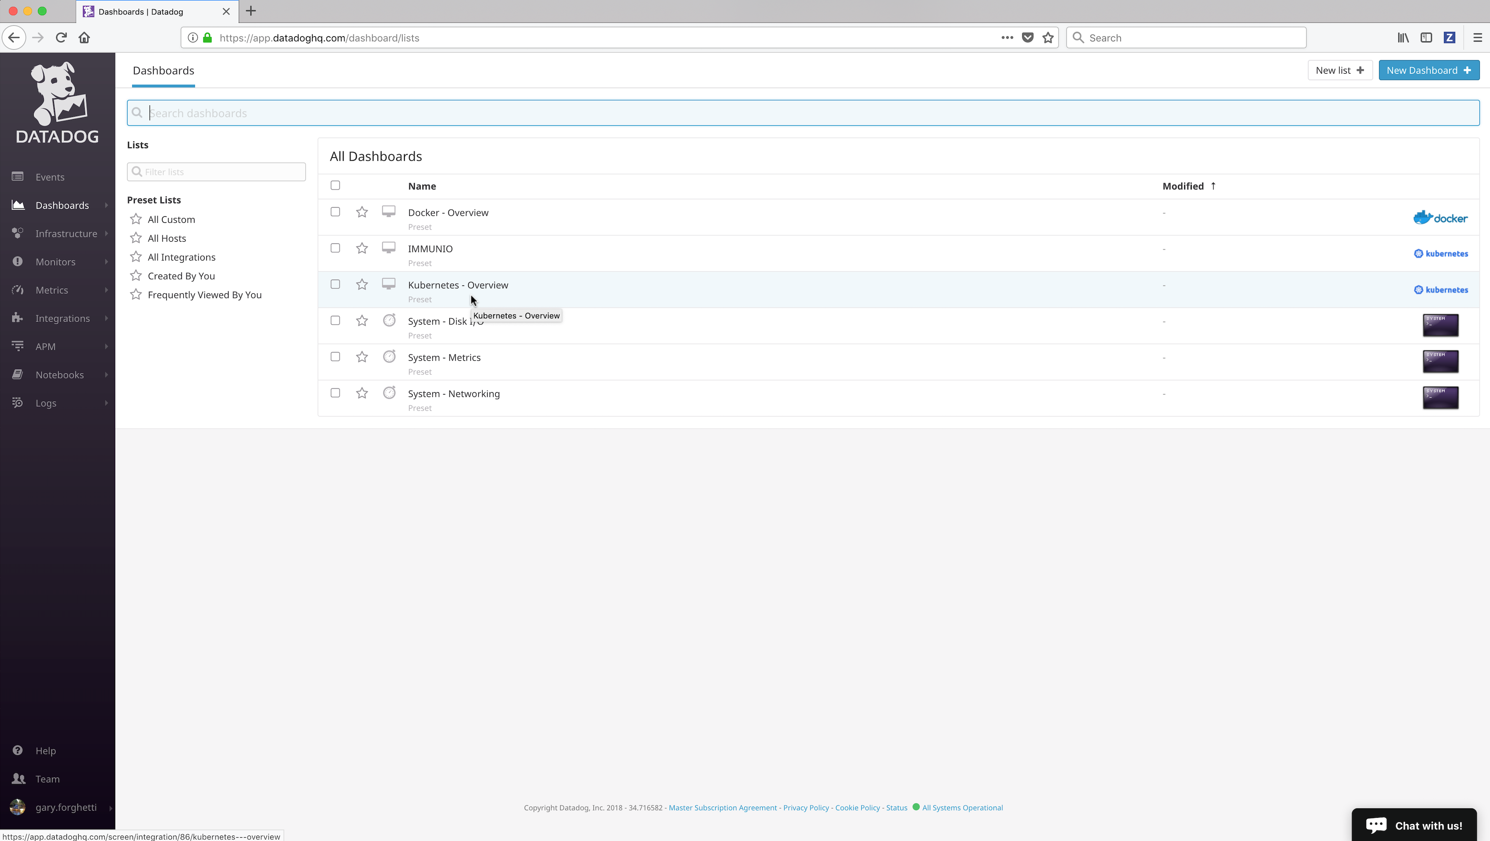Screen dimensions: 1490x841
Task: Focus the Filter lists field
Action: (x=216, y=172)
